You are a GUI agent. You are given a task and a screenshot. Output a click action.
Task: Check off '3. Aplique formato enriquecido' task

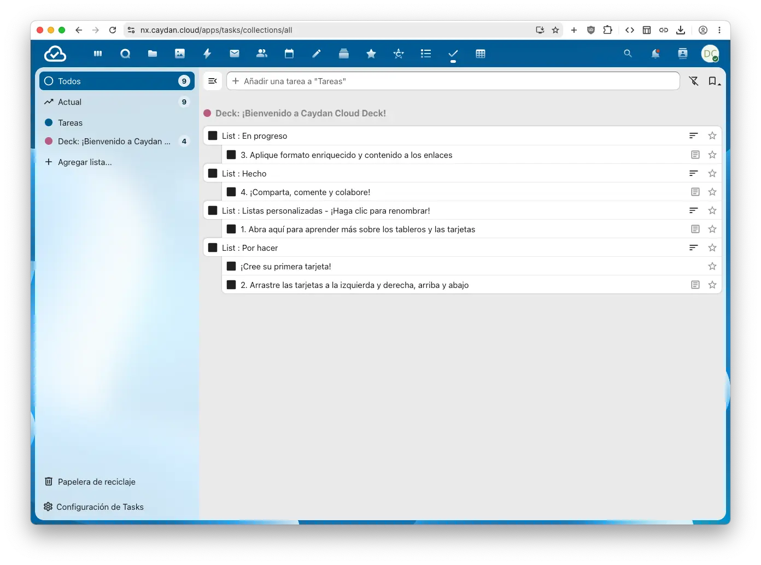point(231,155)
